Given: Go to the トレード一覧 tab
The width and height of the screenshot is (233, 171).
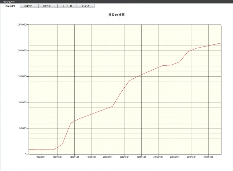Looking at the screenshot, I should (67, 6).
